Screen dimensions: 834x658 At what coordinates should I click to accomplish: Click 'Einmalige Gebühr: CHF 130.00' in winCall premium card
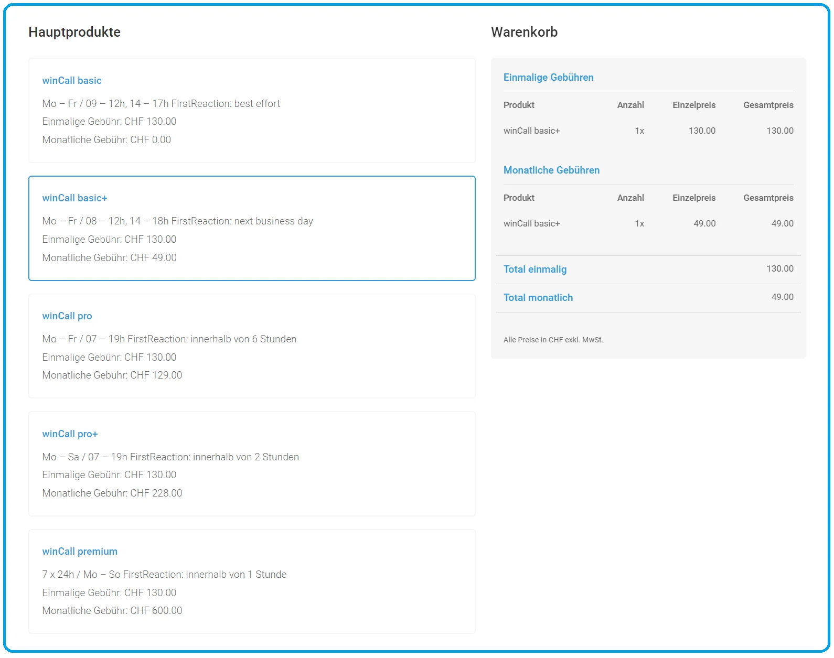[x=109, y=593]
